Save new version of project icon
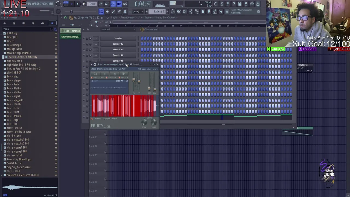The width and height of the screenshot is (350, 197). (x=246, y=4)
